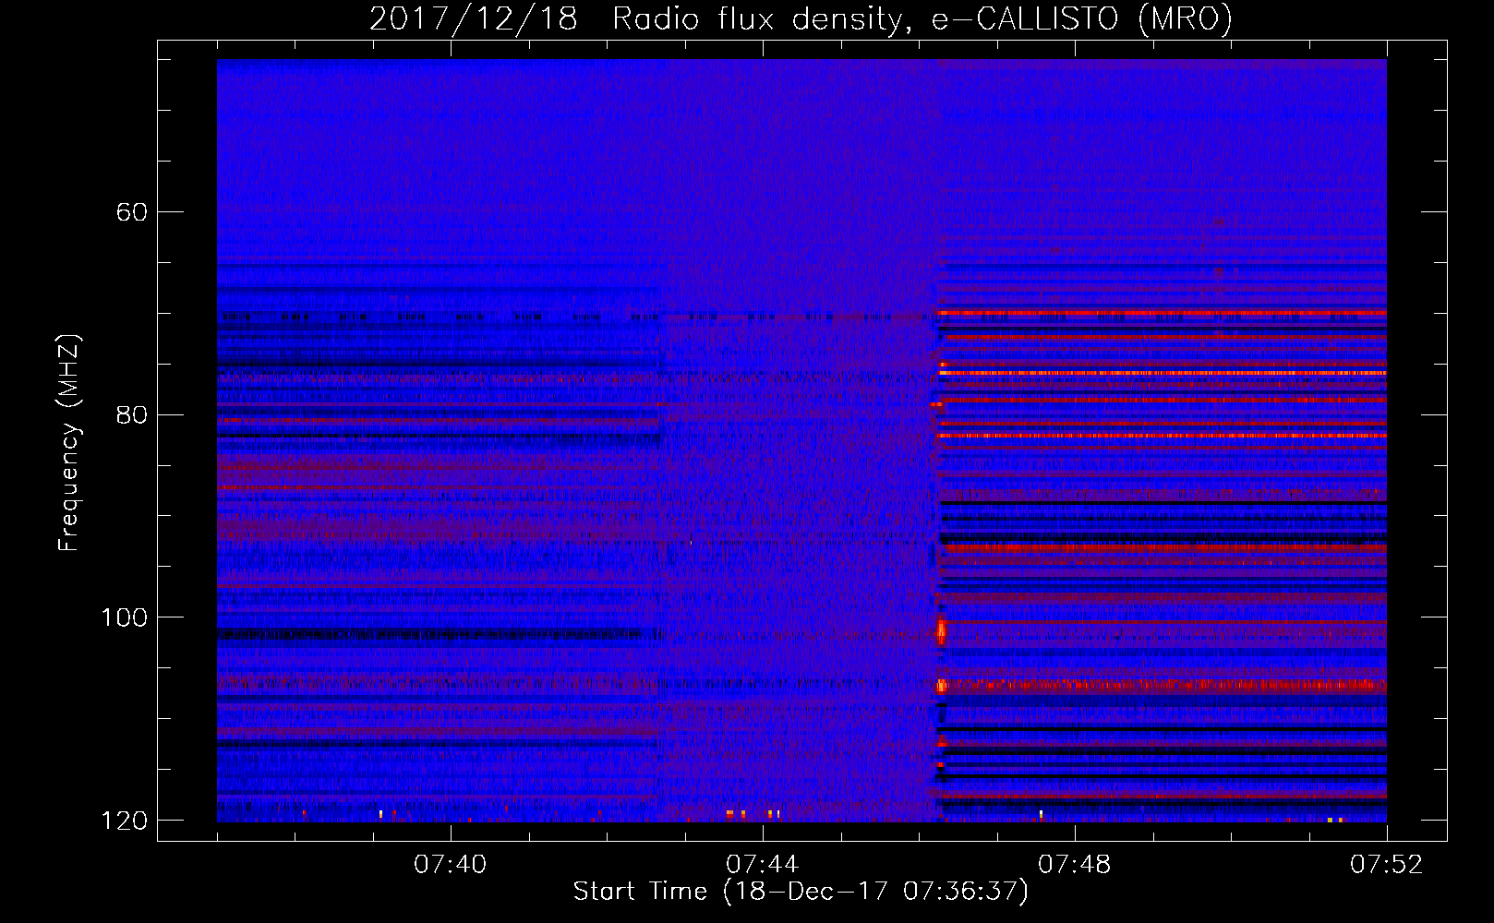Click the 'Frequency (MHZ)' axis label
The image size is (1494, 923).
[x=69, y=442]
